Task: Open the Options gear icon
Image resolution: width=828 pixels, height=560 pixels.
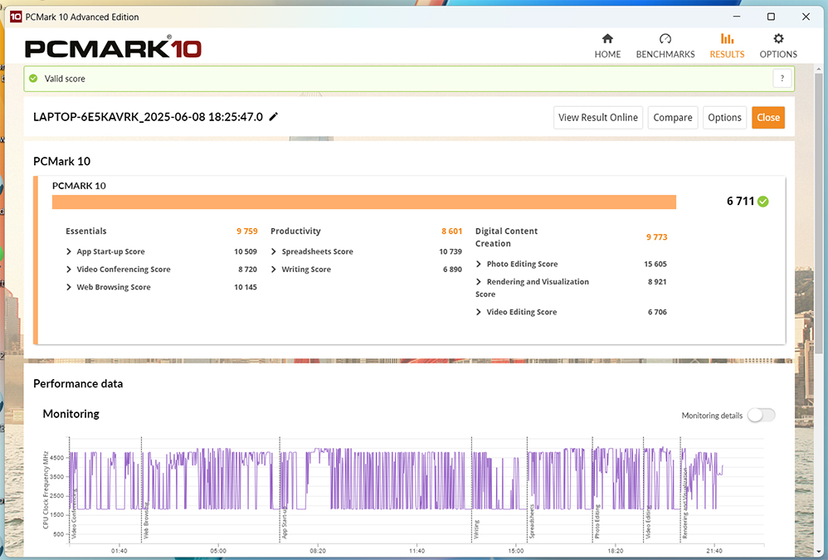Action: tap(778, 38)
